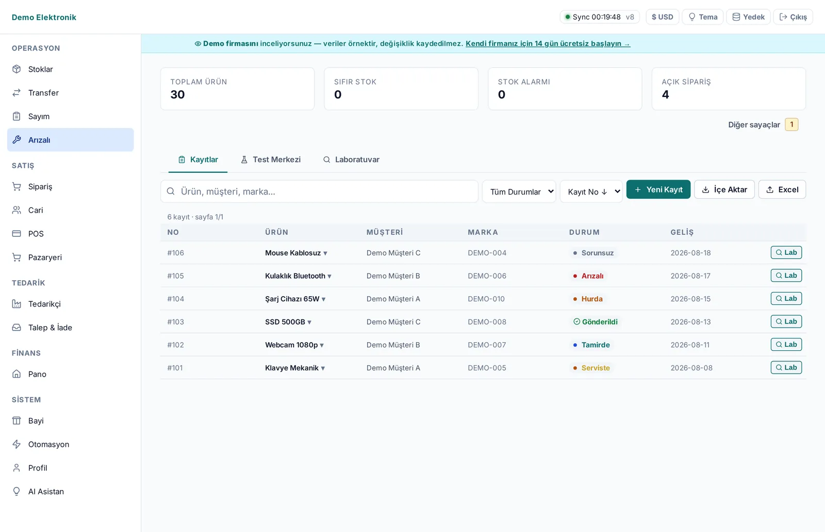Expand the Mouse Kablosuz product details
Viewport: 825px width, 532px height.
[296, 253]
